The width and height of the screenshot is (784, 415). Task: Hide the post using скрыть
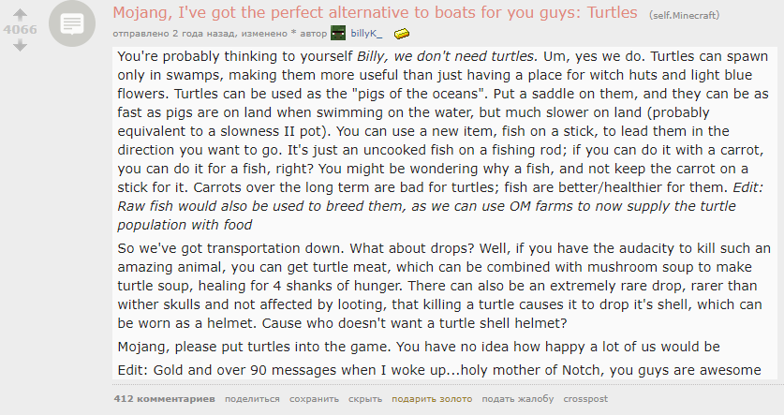click(x=364, y=398)
